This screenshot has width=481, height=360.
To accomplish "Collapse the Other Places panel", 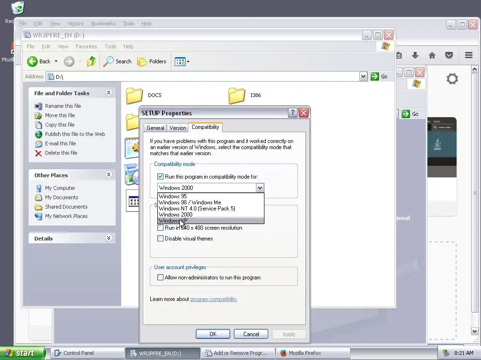I will [x=109, y=175].
